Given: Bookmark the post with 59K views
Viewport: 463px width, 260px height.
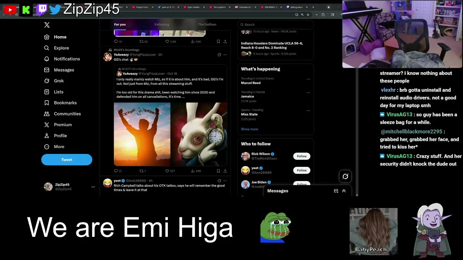Looking at the screenshot, I should pyautogui.click(x=218, y=42).
